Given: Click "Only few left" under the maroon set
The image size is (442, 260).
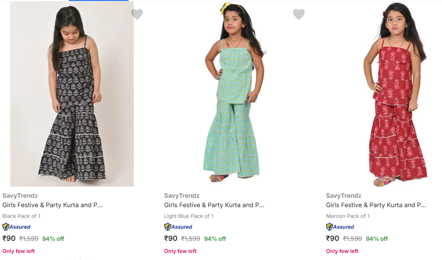Looking at the screenshot, I should pyautogui.click(x=342, y=251).
